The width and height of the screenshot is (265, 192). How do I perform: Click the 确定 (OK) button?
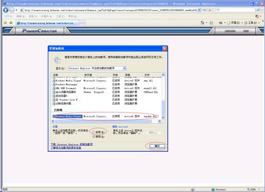(157, 146)
